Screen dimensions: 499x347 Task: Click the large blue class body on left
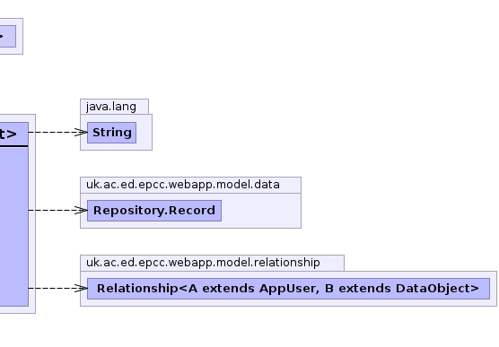[14, 227]
